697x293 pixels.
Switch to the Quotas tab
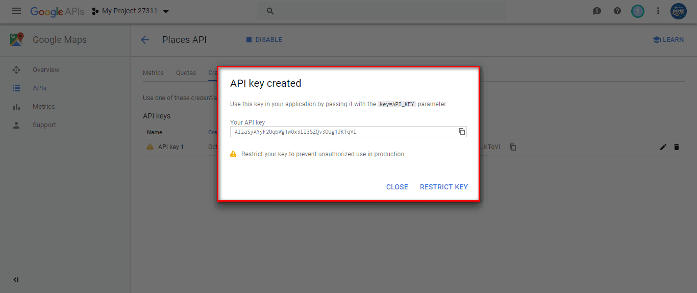(x=186, y=73)
